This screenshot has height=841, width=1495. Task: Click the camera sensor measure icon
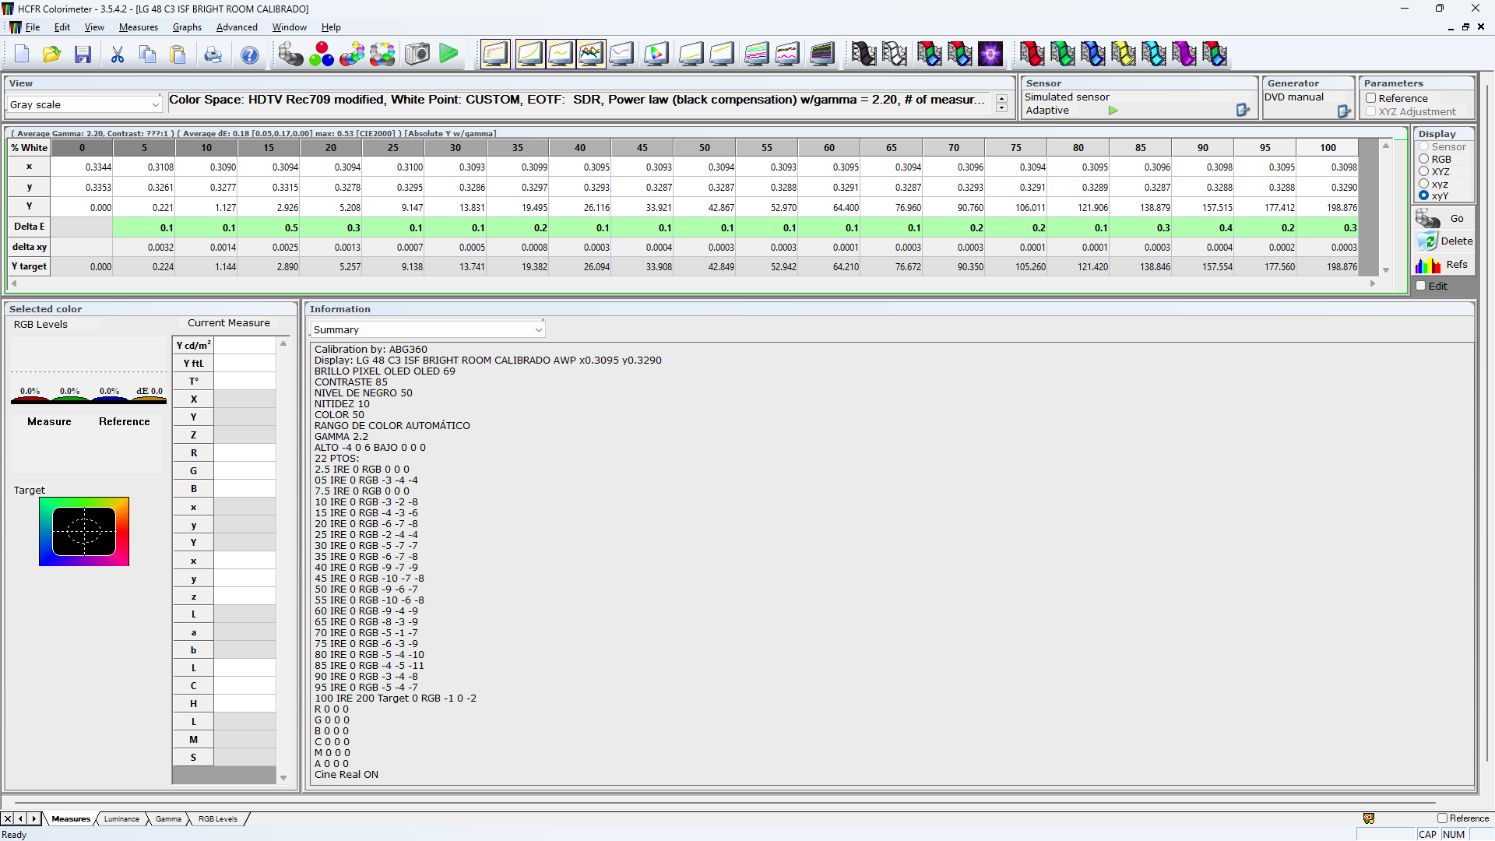[417, 55]
